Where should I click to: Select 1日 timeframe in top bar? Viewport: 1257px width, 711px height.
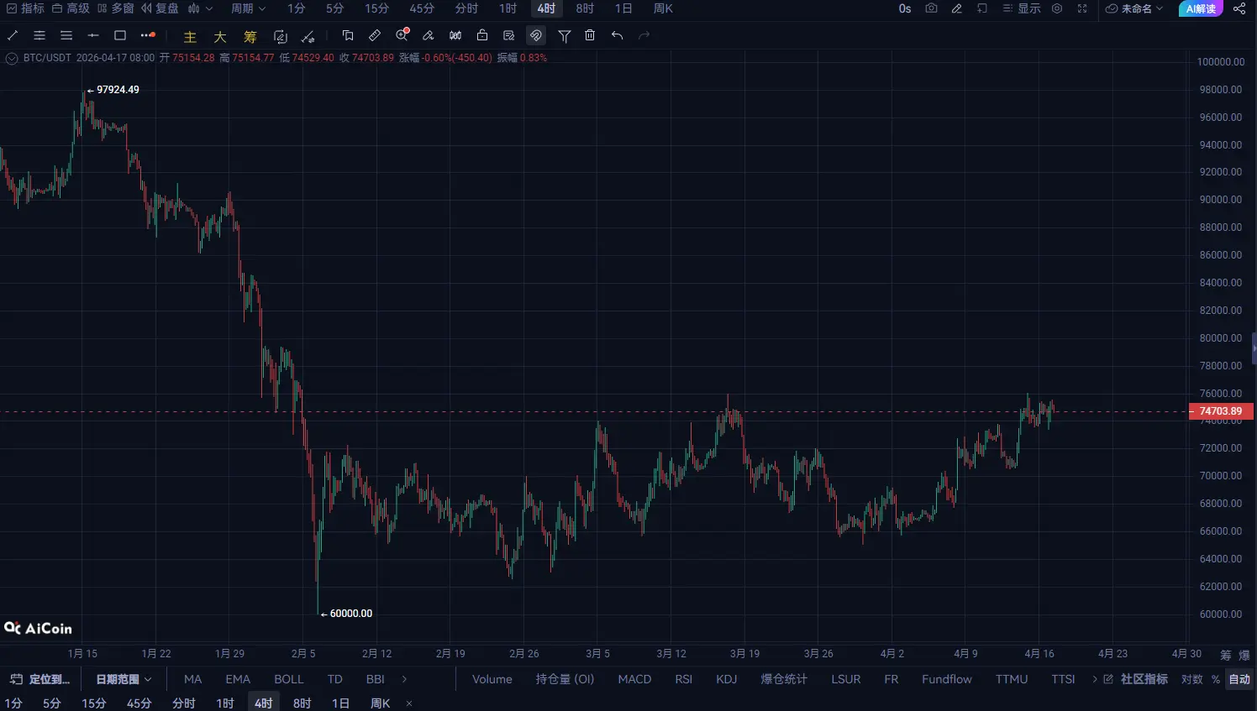click(623, 8)
